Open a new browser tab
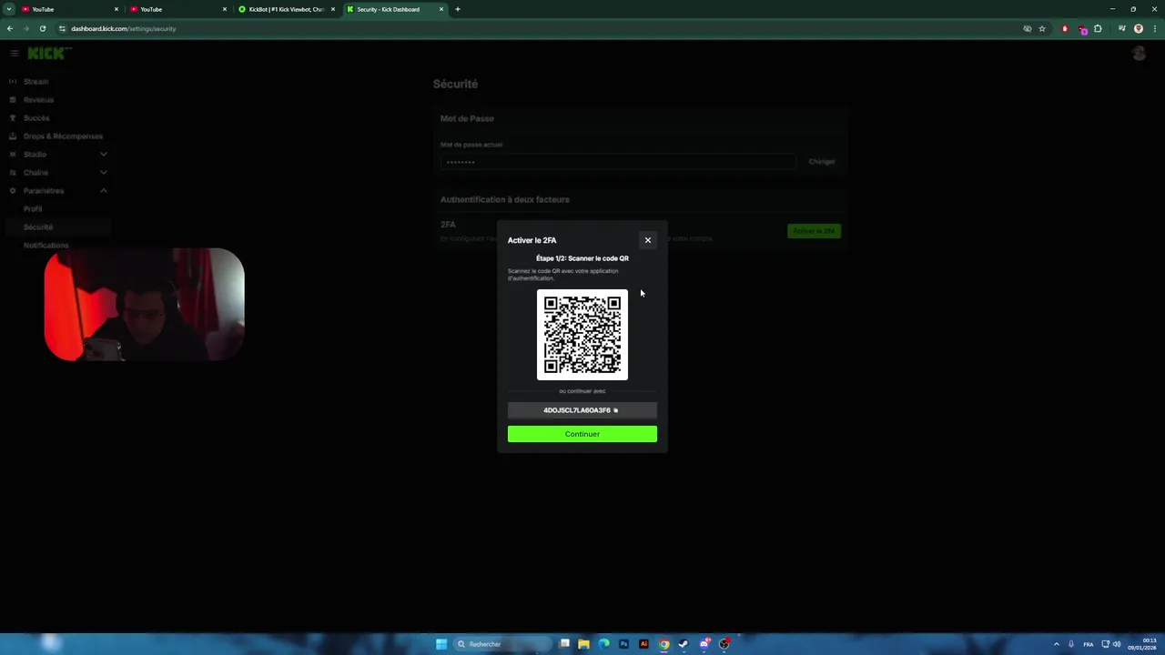The image size is (1165, 655). pos(458,9)
